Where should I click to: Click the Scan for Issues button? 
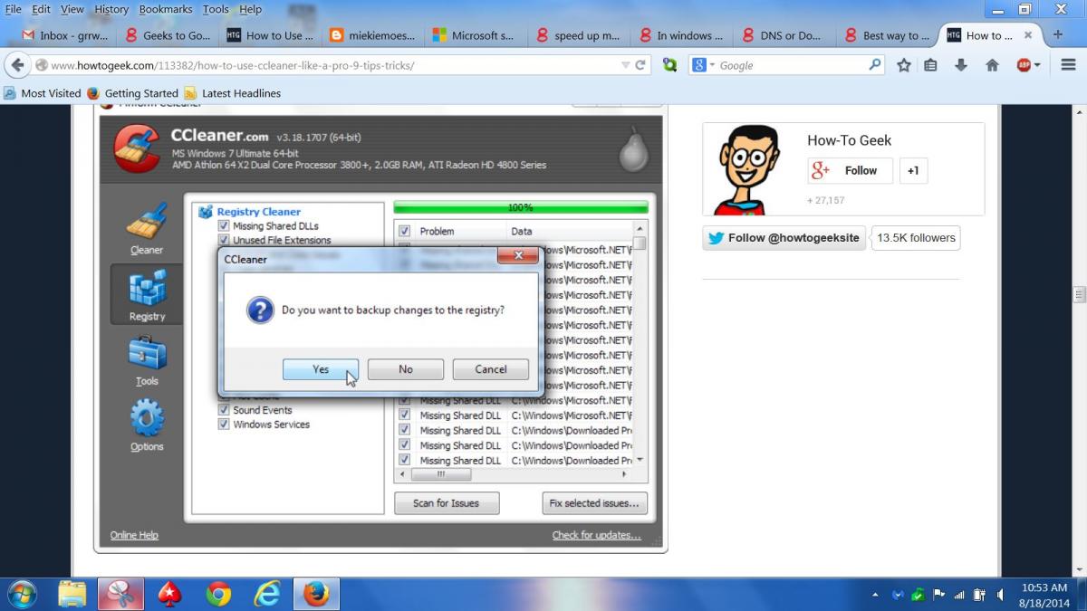(447, 503)
